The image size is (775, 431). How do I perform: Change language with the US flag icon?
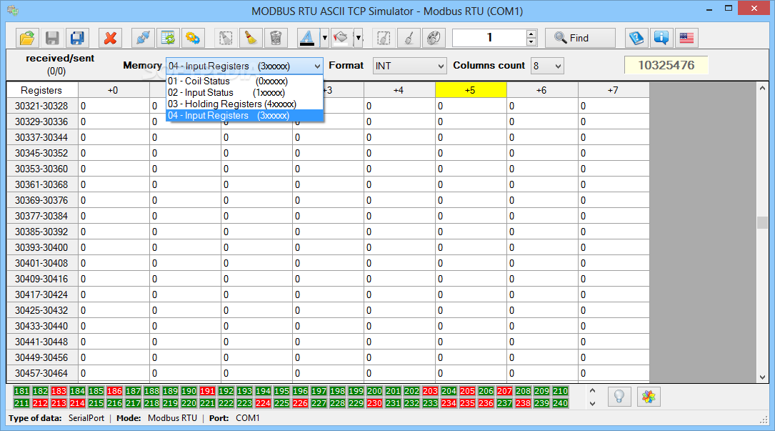[686, 38]
